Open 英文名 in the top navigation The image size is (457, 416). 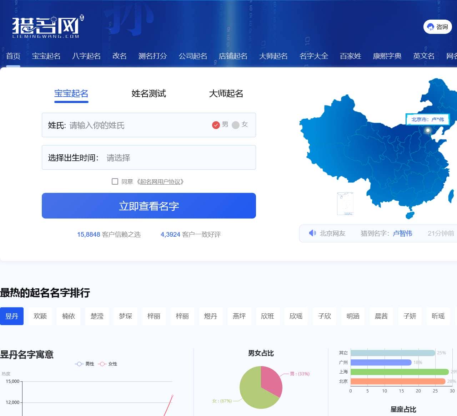[x=423, y=56]
